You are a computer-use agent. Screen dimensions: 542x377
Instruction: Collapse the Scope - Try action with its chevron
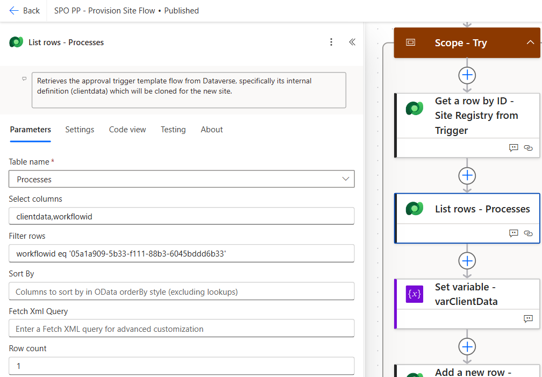[530, 42]
